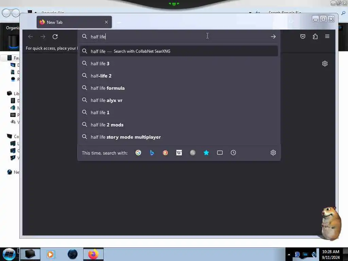348x261 pixels.
Task: Click the Recycle Bin search magnifier icon
Action: tap(343, 13)
